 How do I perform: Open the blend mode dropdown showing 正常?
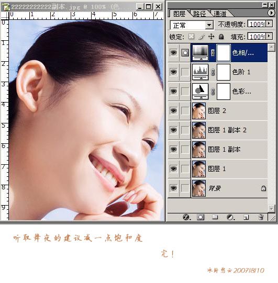[209, 25]
